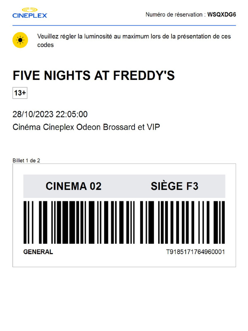Click the SIÈGE F3 seat label
This screenshot has height=331, width=248.
[175, 186]
